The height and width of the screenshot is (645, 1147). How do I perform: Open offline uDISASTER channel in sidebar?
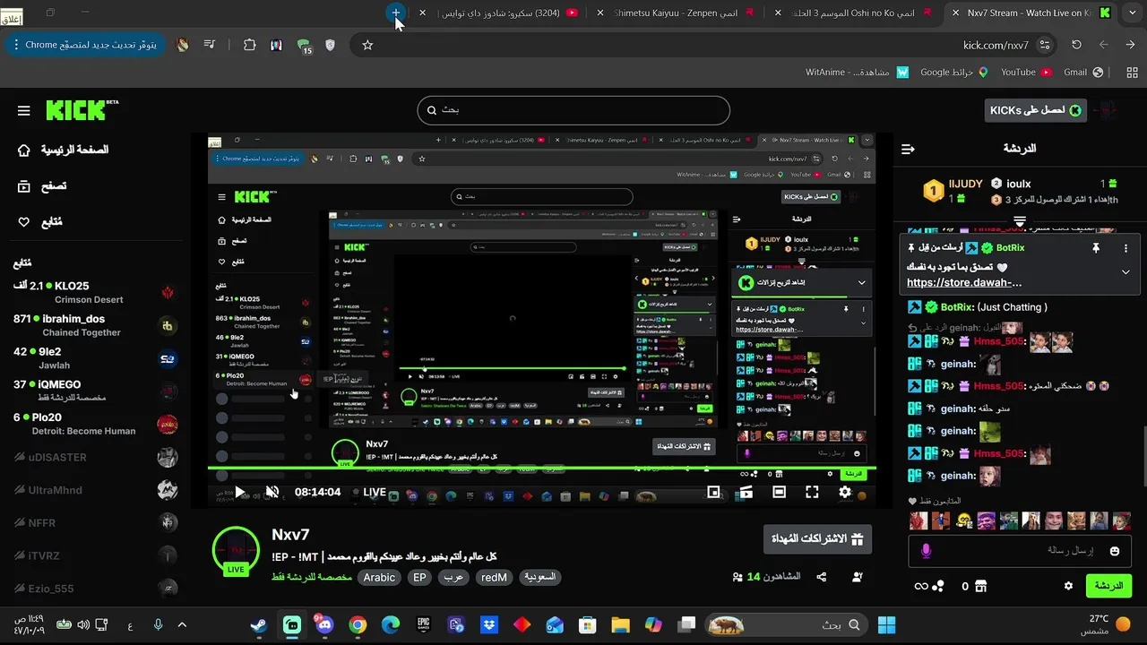click(x=95, y=457)
